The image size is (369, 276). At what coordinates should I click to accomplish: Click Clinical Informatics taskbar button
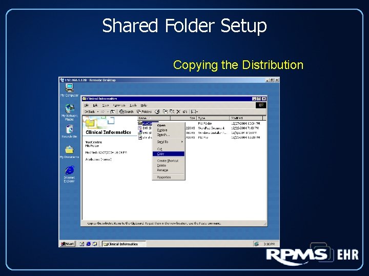(x=124, y=244)
